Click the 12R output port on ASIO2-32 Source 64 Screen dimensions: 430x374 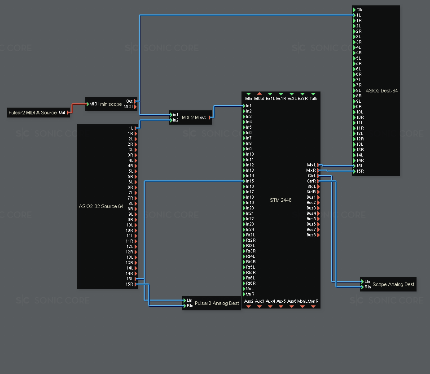136,252
